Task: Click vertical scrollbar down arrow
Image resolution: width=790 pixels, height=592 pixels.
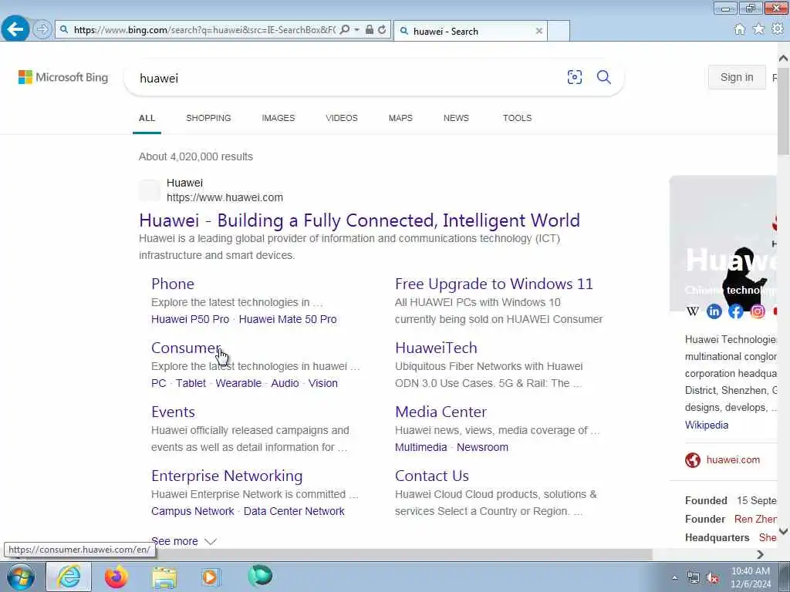Action: [x=783, y=530]
